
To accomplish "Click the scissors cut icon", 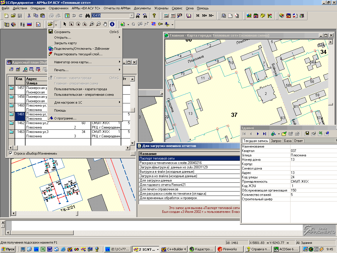I will coord(29,16).
